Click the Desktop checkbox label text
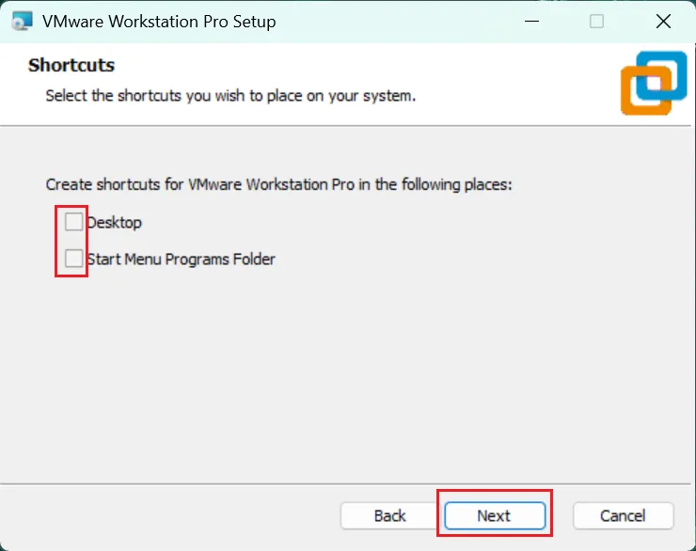The height and width of the screenshot is (551, 696). coord(114,222)
